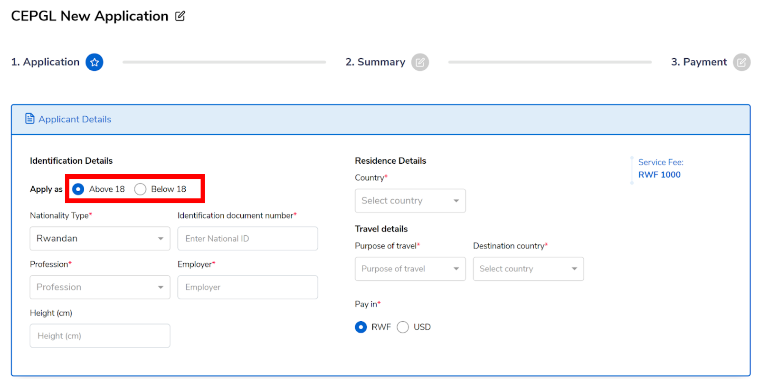This screenshot has width=760, height=390.
Task: Click the CEPGL New Application title
Action: click(x=90, y=16)
